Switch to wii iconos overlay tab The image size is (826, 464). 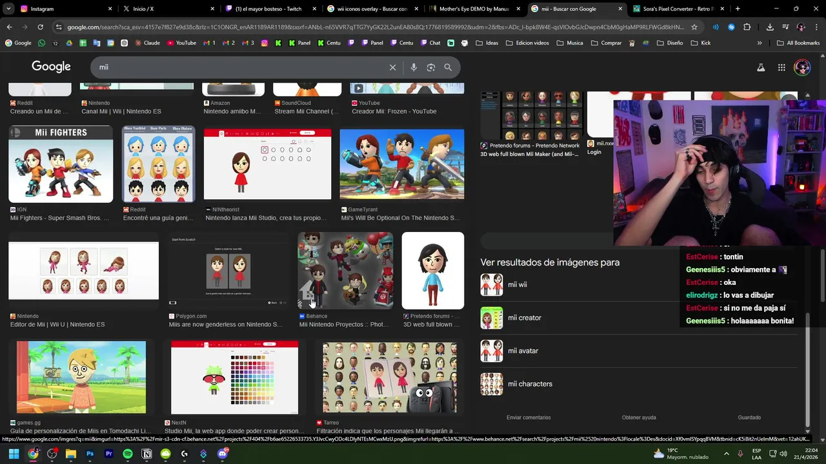pyautogui.click(x=373, y=9)
